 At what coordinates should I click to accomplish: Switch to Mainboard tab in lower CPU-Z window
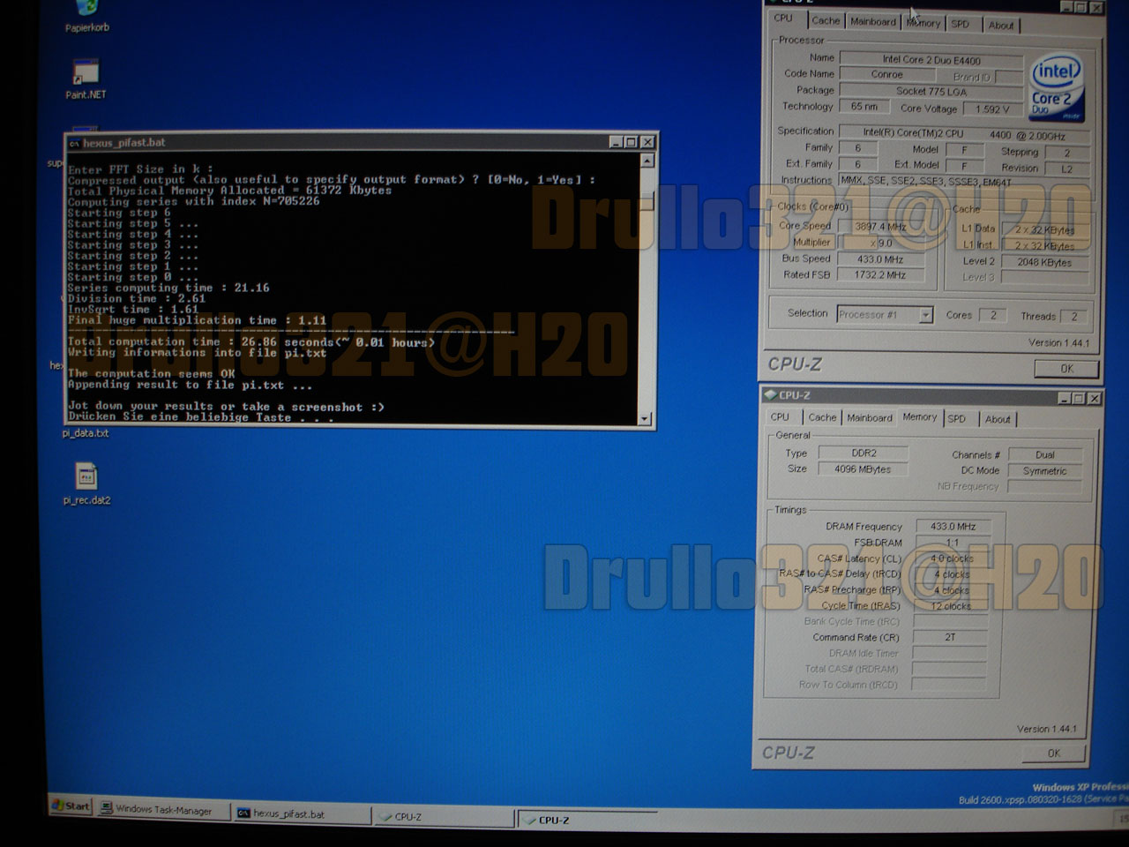click(870, 418)
